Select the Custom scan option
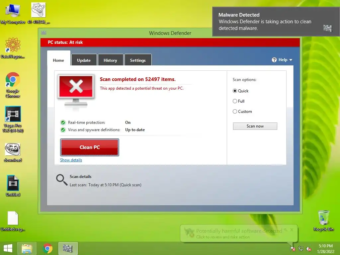 tap(235, 112)
